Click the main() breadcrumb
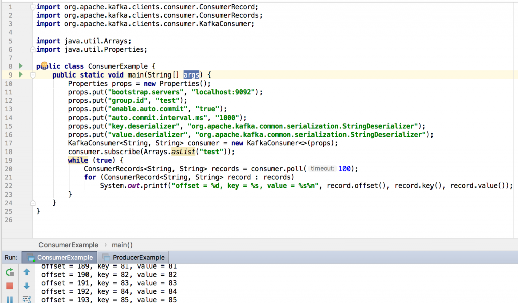Screen dimensions: 518x303 122,245
